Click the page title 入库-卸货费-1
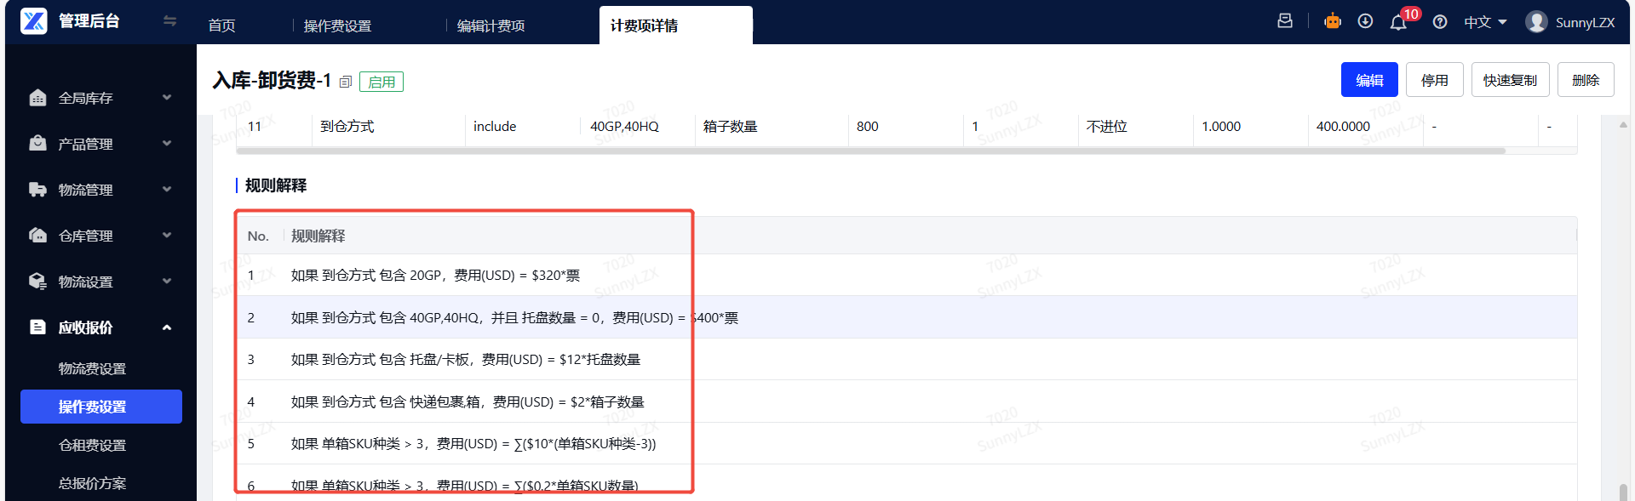This screenshot has width=1635, height=501. (272, 81)
